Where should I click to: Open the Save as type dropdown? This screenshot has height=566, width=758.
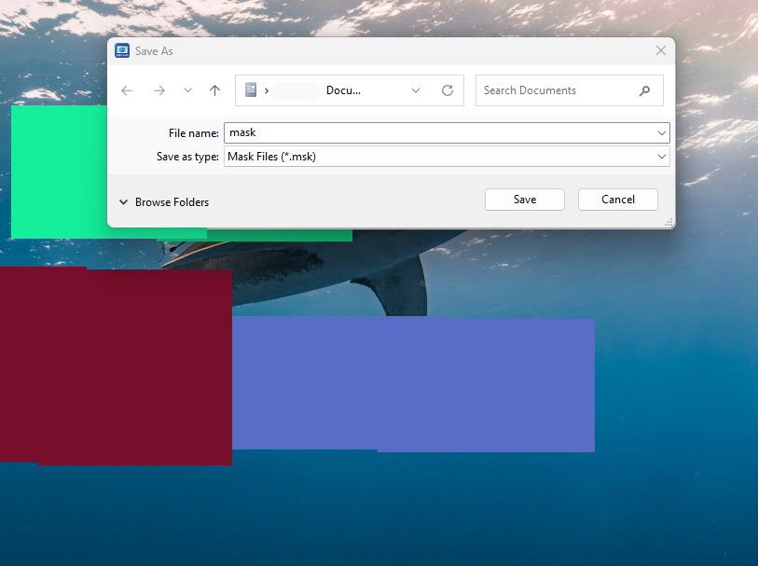(660, 156)
